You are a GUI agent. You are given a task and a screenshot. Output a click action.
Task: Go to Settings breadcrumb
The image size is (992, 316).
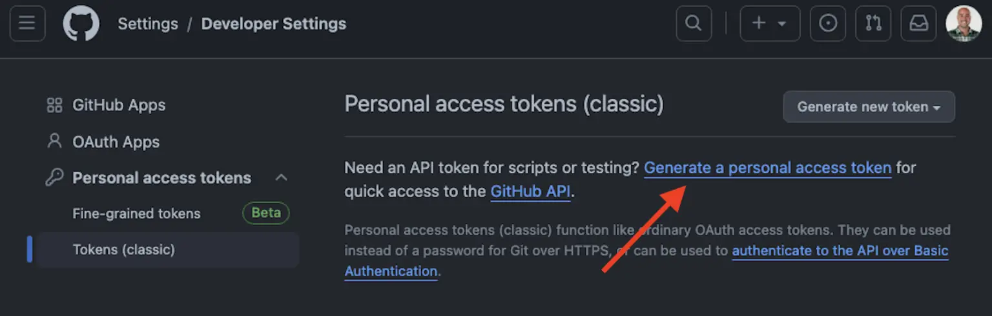coord(147,24)
